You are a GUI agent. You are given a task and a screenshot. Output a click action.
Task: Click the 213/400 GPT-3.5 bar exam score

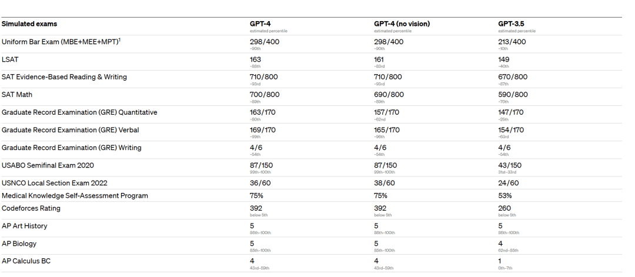[x=512, y=42]
